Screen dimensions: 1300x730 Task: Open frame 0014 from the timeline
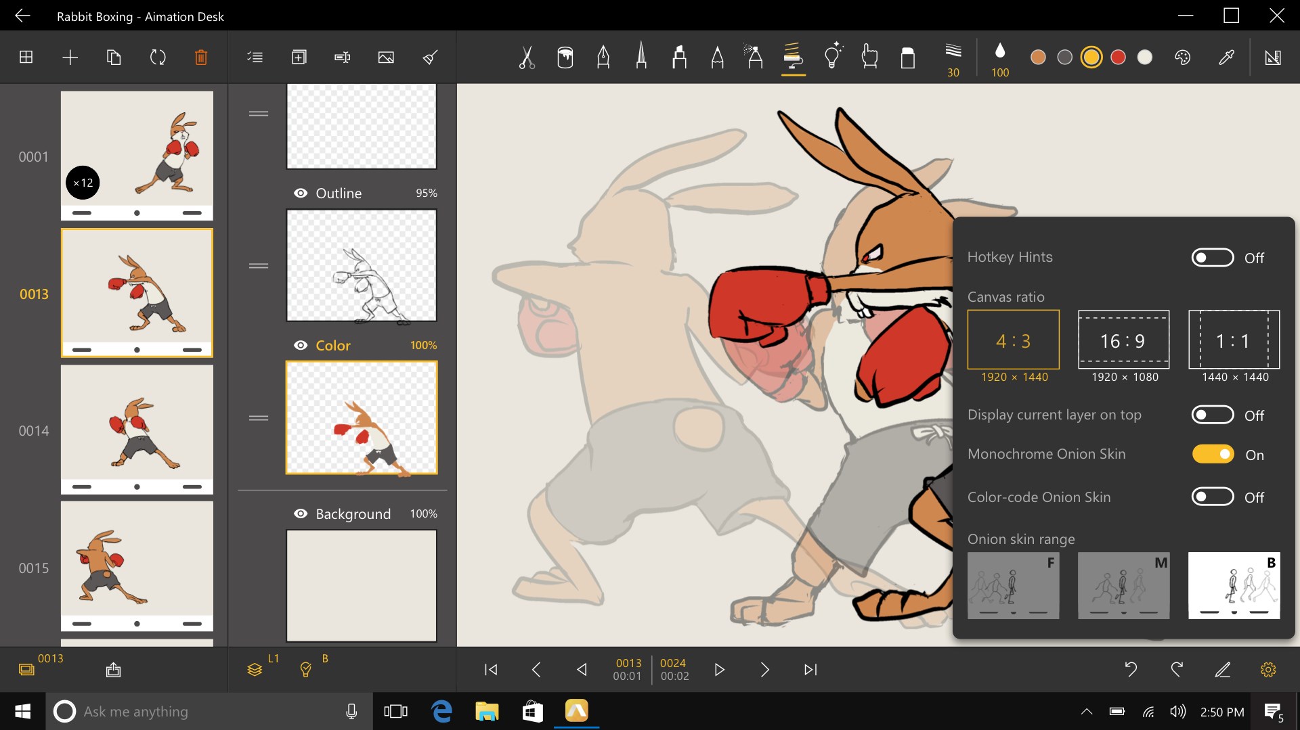[137, 430]
